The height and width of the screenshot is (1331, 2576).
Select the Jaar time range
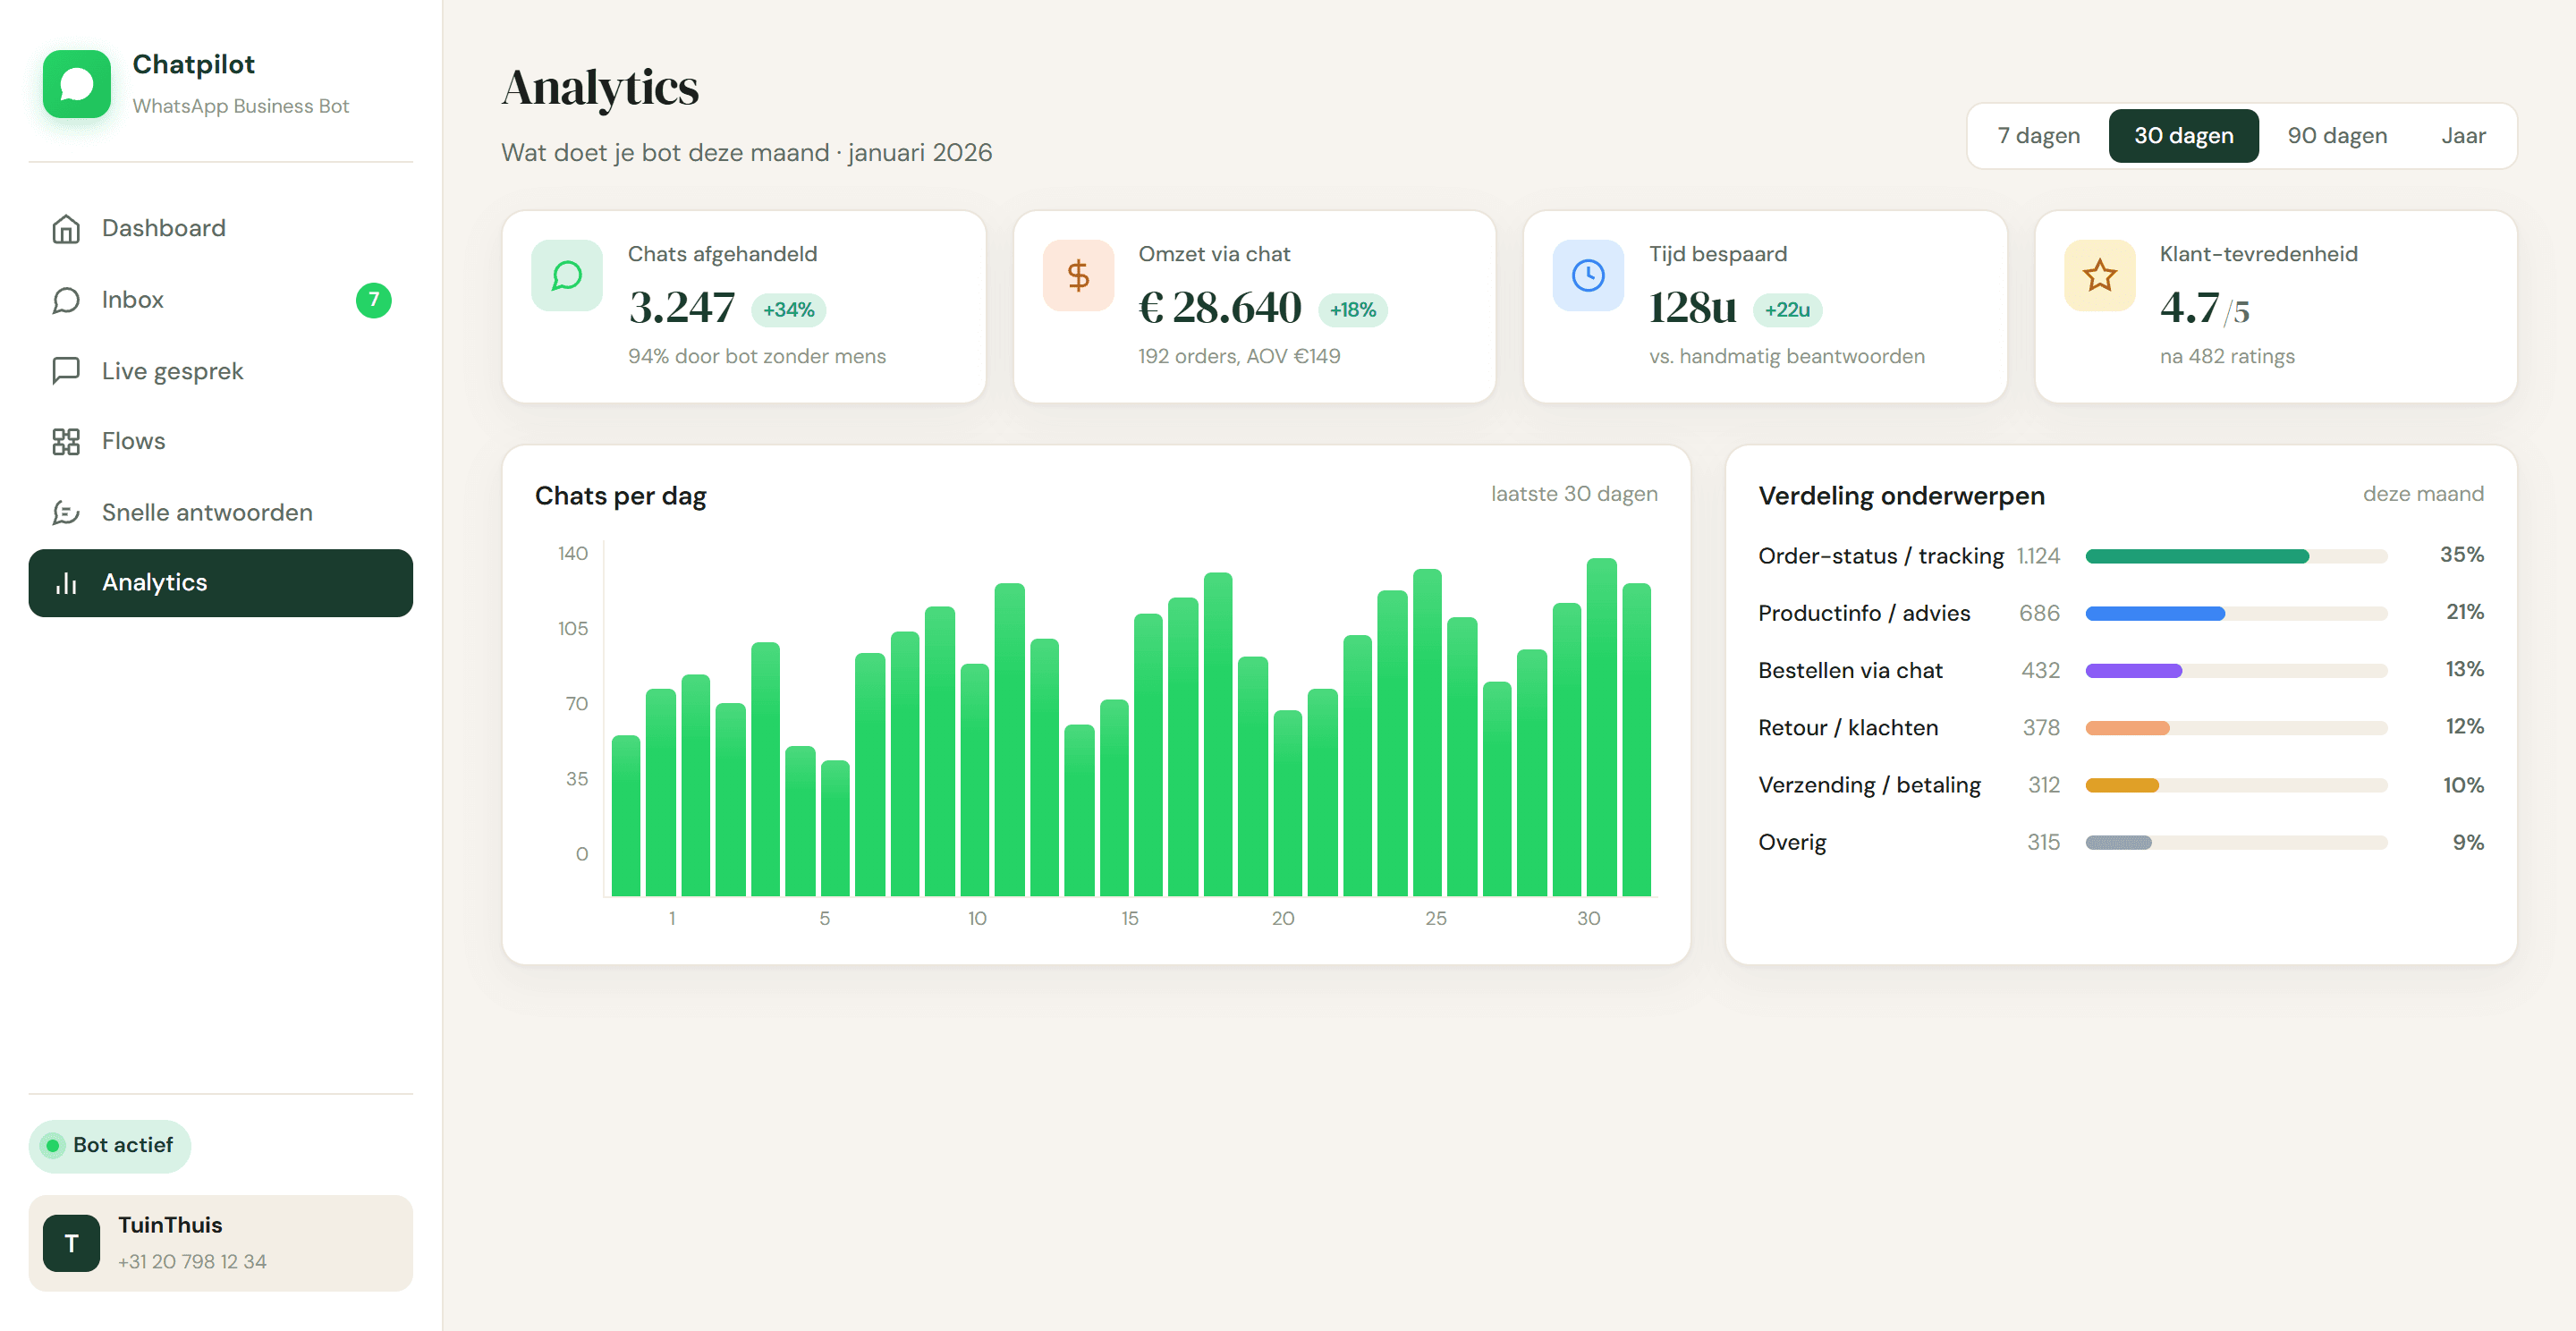(2463, 136)
